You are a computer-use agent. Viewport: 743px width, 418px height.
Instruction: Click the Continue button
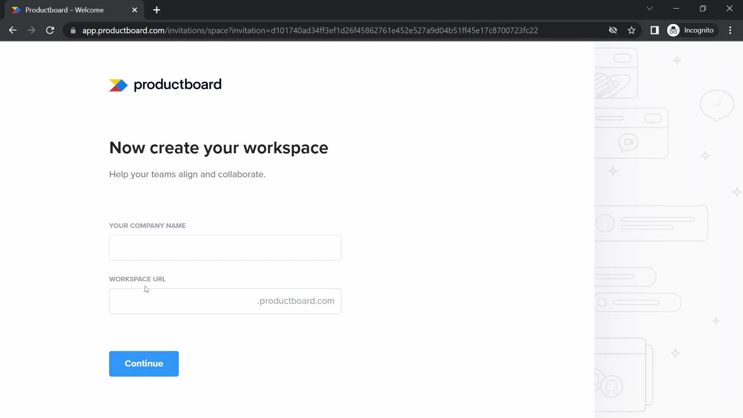(x=144, y=363)
